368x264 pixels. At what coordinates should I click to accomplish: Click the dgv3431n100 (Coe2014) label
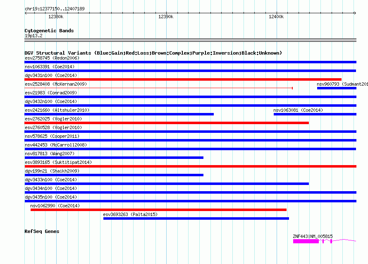coord(51,75)
